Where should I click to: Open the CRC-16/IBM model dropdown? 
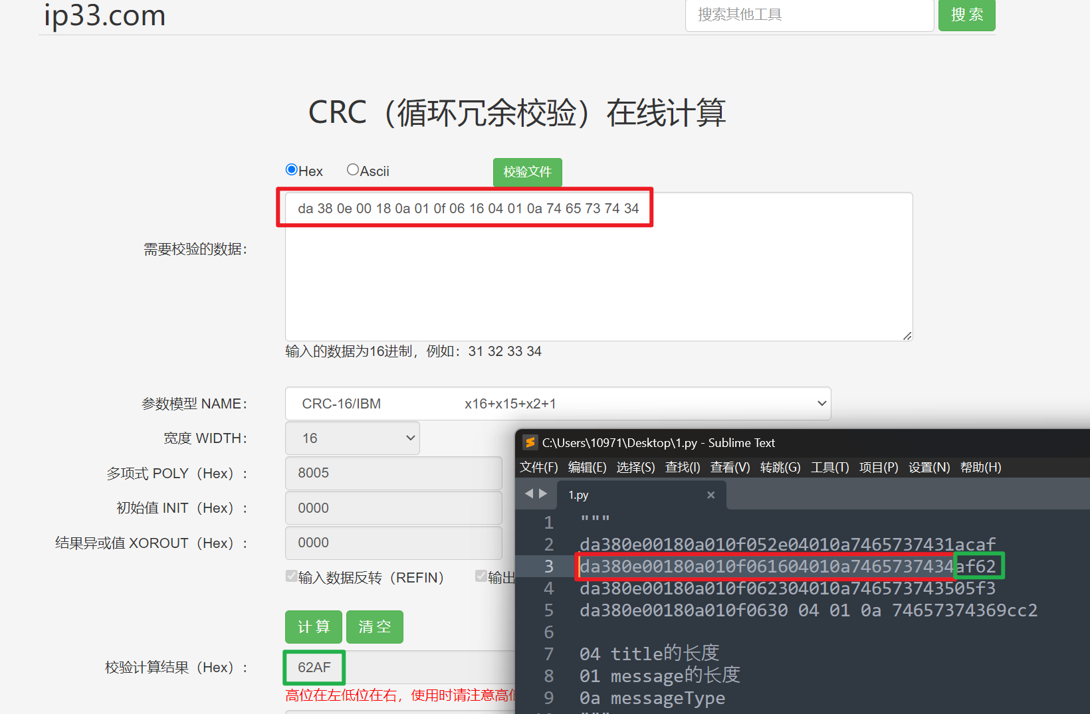(x=558, y=404)
